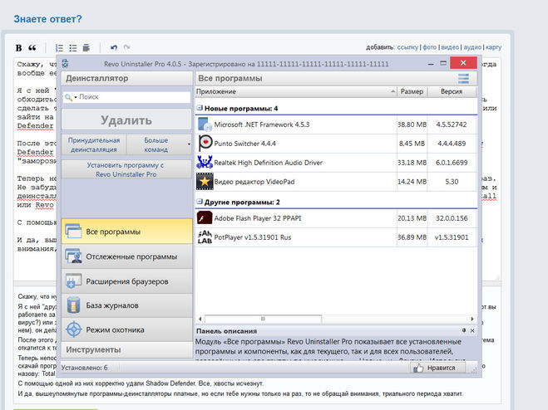Click the Adobe Flash Player icon
This screenshot has height=410, width=548.
[x=205, y=217]
